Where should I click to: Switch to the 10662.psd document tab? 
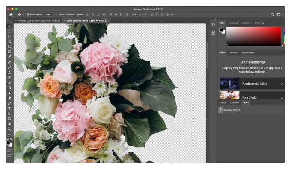[88, 21]
